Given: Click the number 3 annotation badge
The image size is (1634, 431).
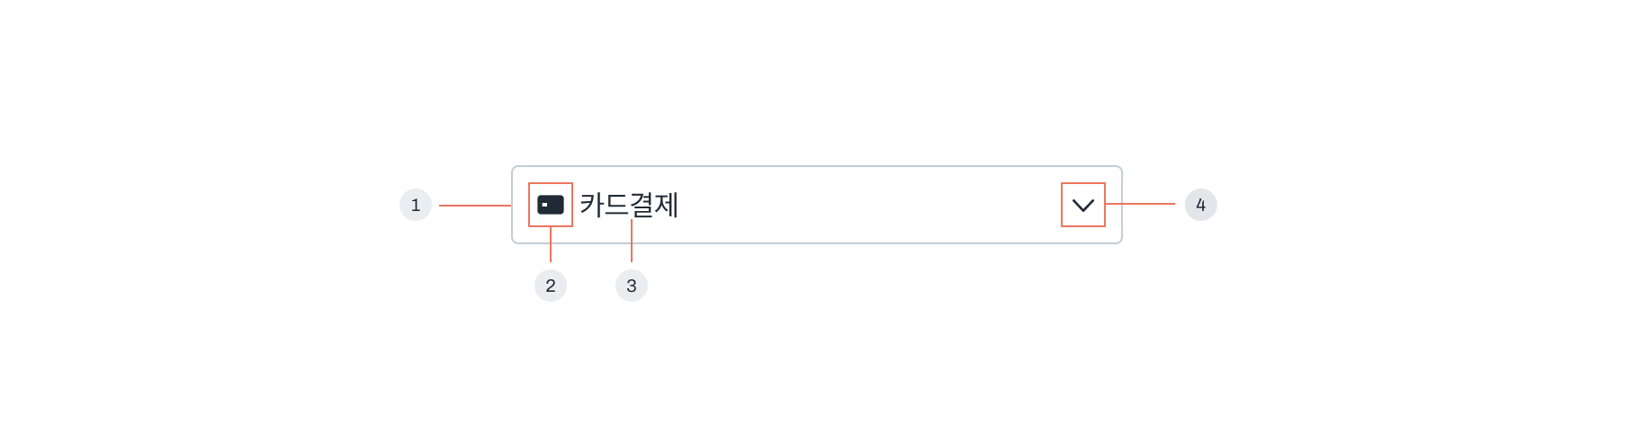Looking at the screenshot, I should click(x=632, y=286).
